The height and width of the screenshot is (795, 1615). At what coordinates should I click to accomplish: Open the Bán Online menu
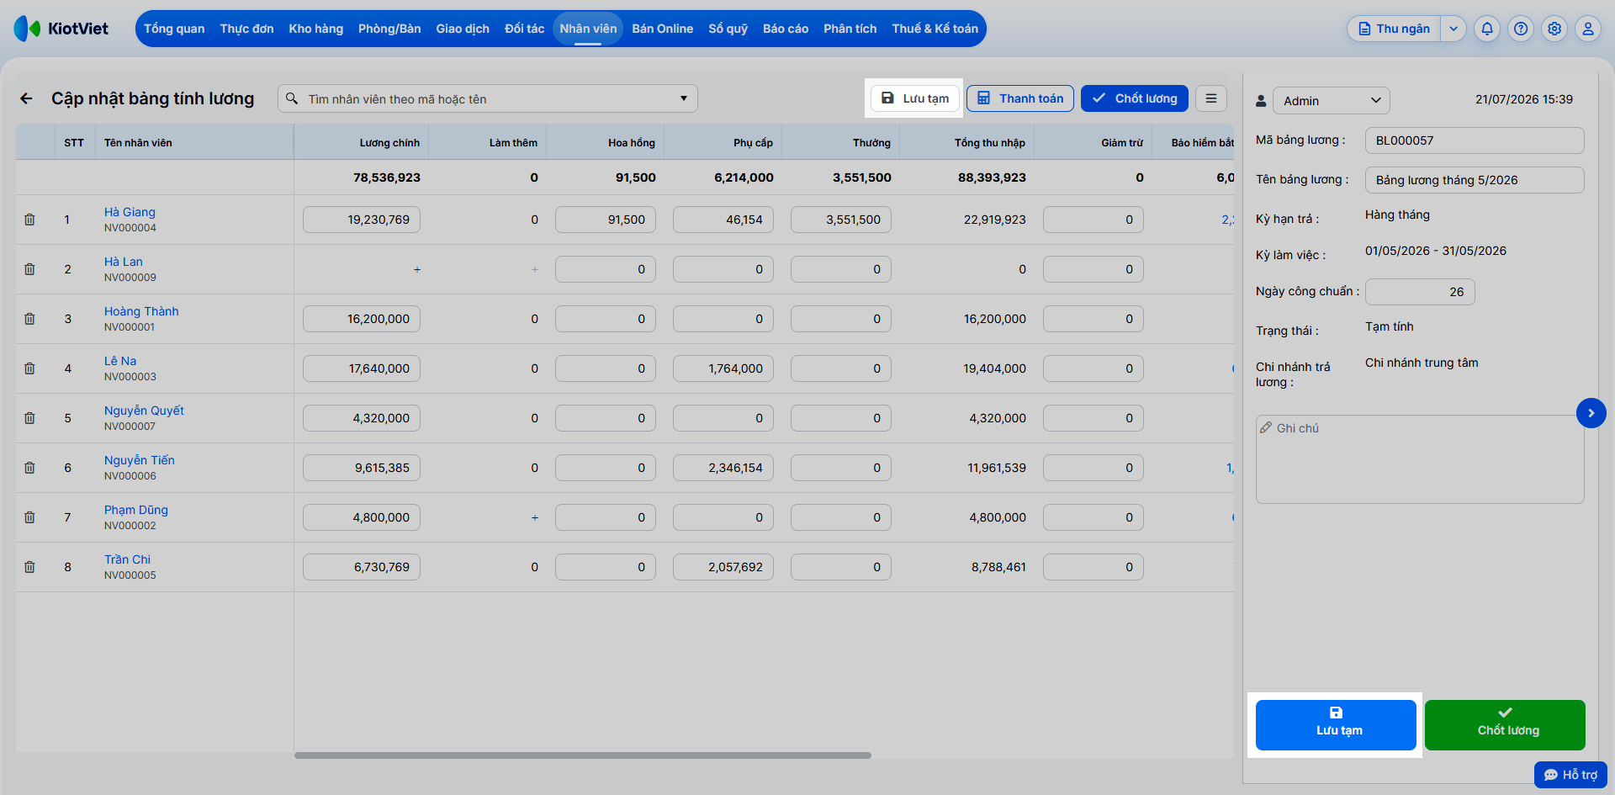663,29
